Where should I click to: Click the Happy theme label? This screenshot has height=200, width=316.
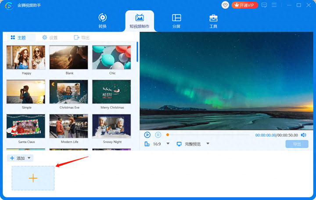[x=26, y=73]
